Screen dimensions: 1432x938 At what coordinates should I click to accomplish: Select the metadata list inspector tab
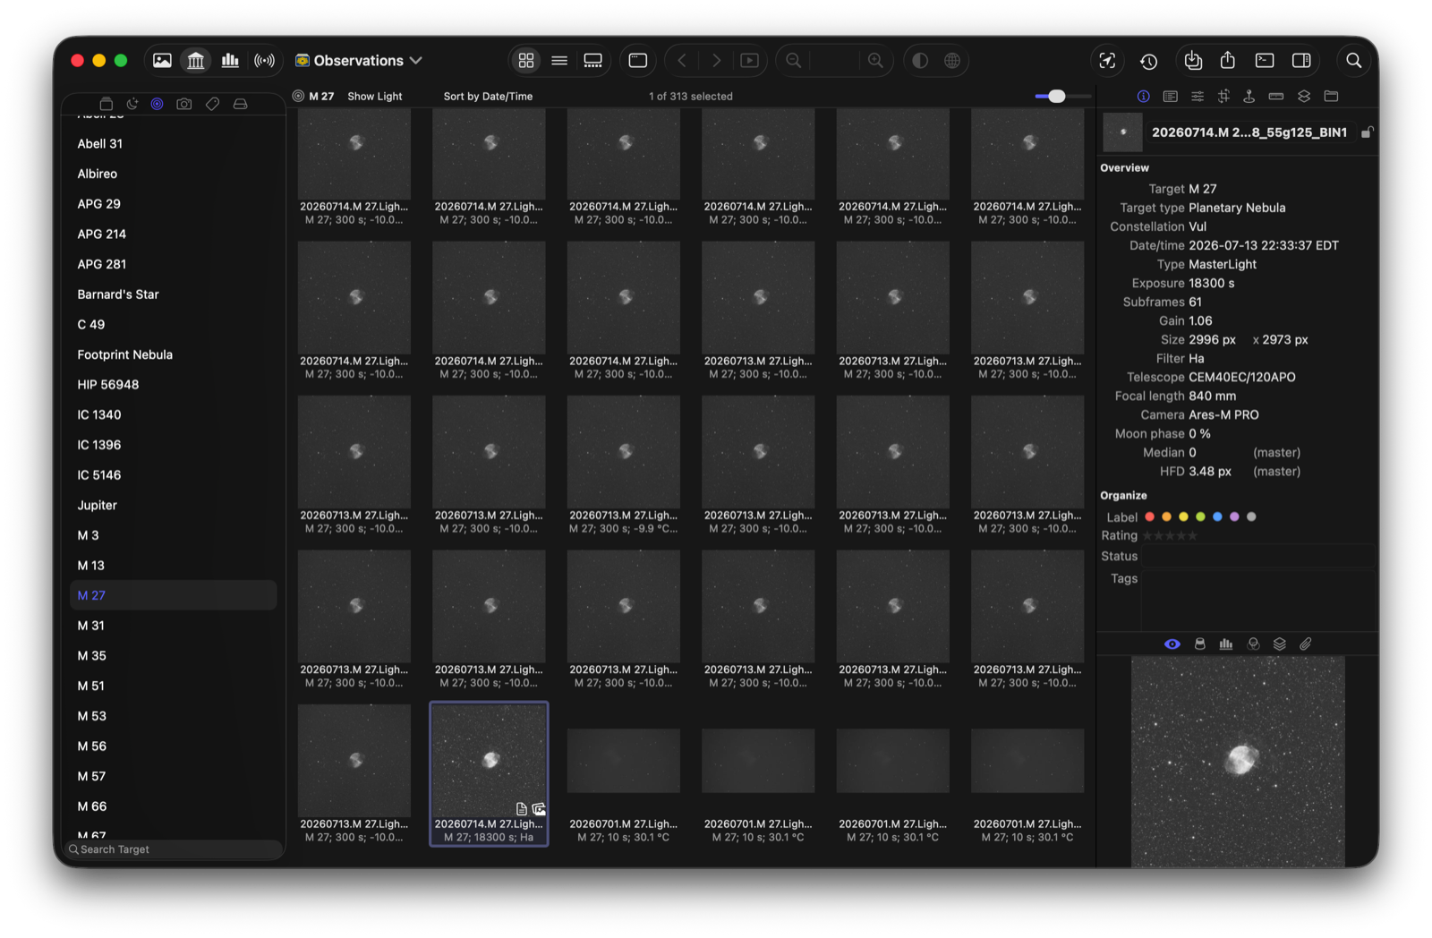tap(1170, 96)
